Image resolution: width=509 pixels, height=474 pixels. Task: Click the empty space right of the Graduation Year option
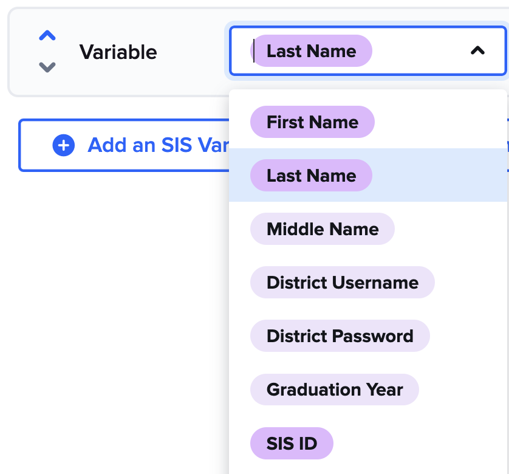click(x=462, y=390)
